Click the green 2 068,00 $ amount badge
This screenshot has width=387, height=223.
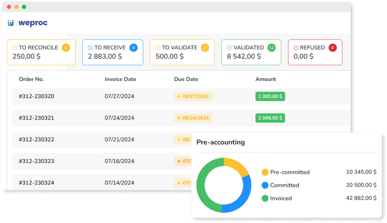[270, 118]
